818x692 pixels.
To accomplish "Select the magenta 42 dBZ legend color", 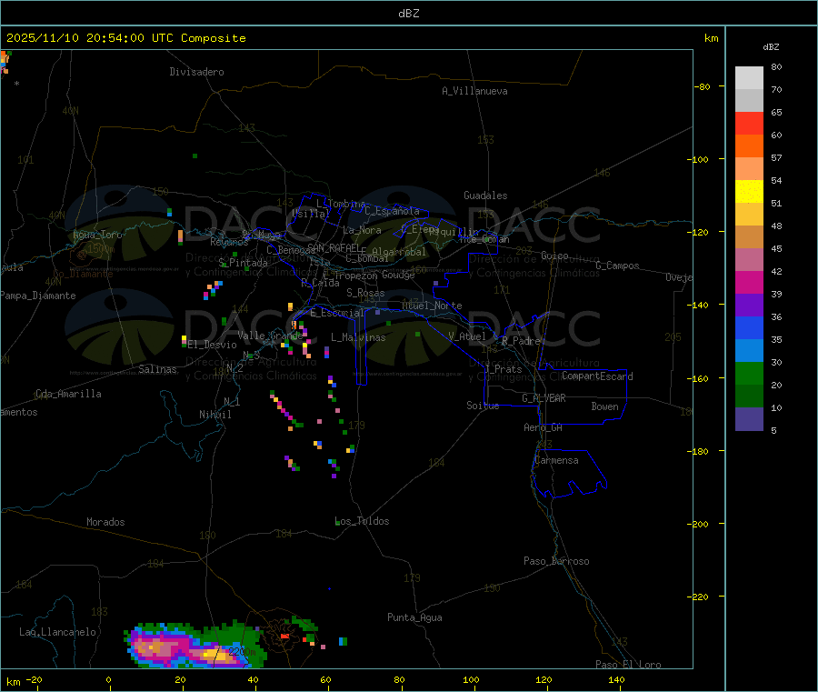I will pyautogui.click(x=749, y=282).
